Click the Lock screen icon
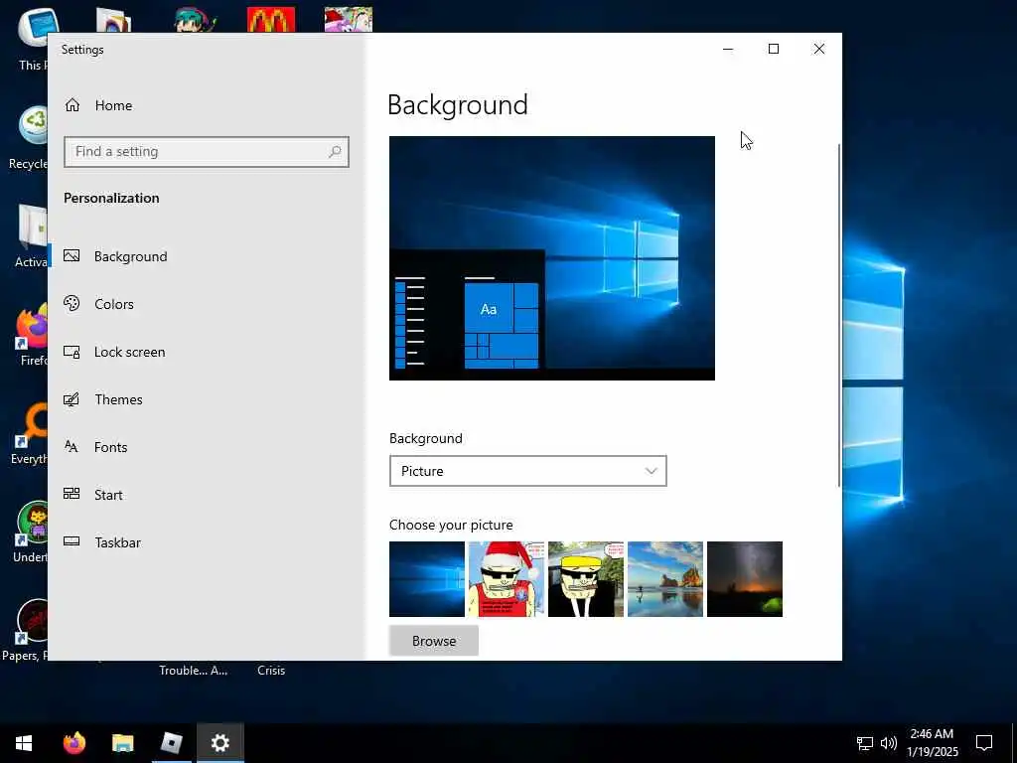The height and width of the screenshot is (763, 1017). click(72, 352)
